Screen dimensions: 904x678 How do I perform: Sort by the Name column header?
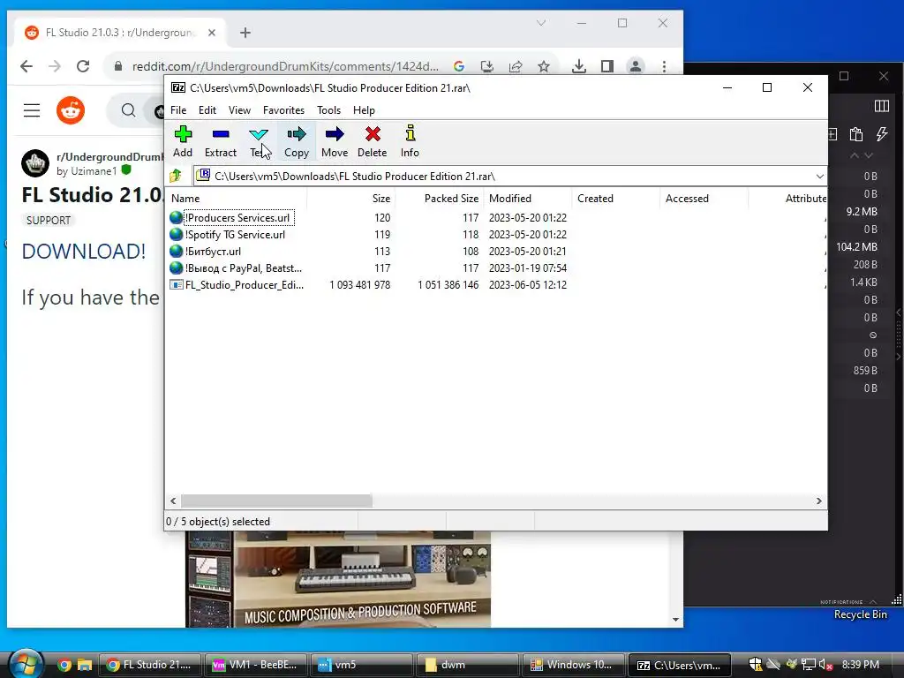click(237, 199)
